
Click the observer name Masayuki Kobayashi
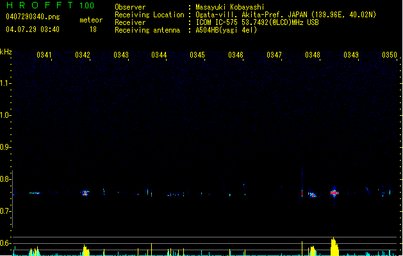[x=230, y=7]
